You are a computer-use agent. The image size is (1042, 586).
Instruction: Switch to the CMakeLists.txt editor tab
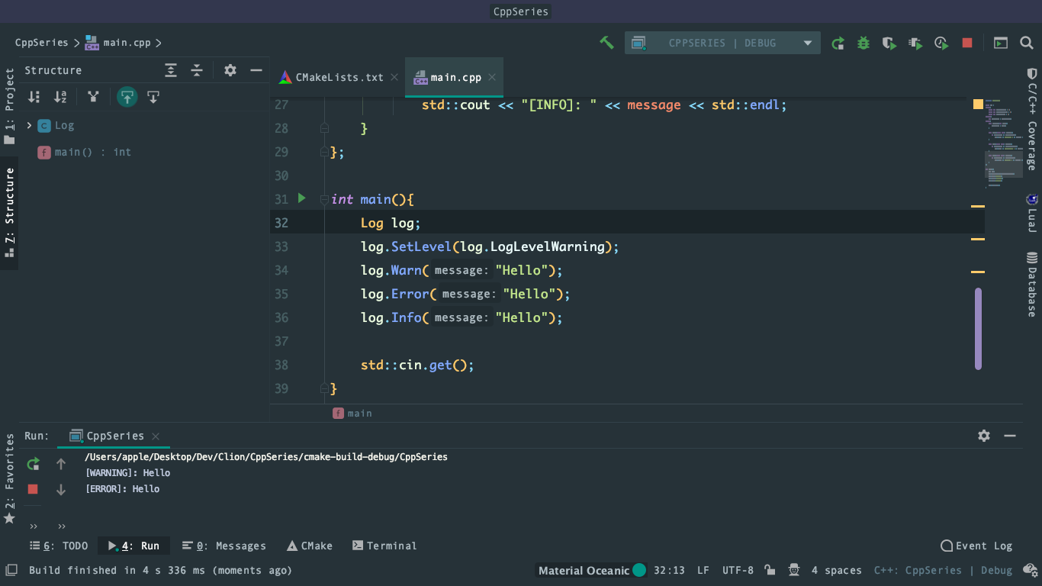click(x=339, y=77)
